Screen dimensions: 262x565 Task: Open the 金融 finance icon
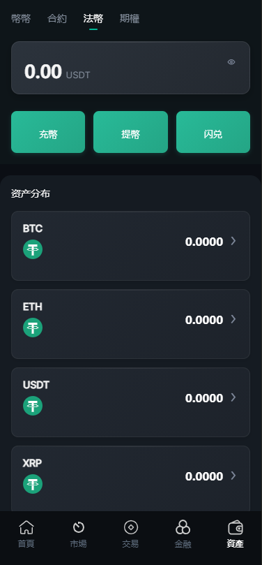point(183,527)
